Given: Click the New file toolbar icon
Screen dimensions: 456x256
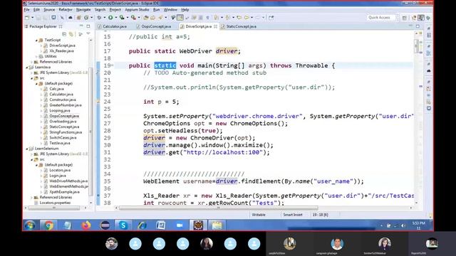Looking at the screenshot, I should pos(27,18).
